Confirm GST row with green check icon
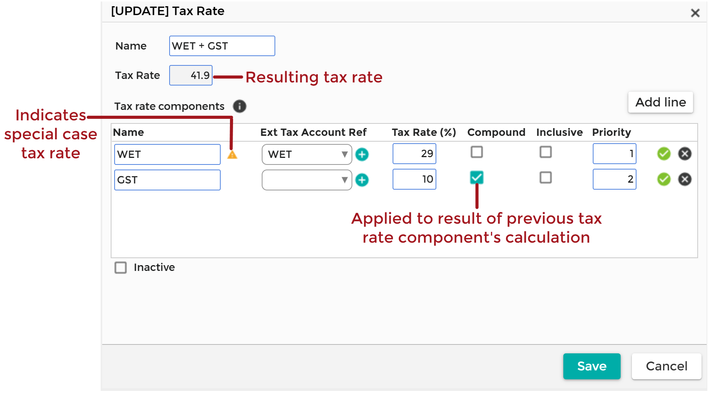The height and width of the screenshot is (394, 712). [664, 179]
